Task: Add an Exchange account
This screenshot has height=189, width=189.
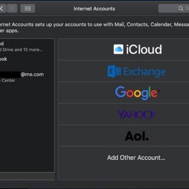Action: [x=123, y=71]
